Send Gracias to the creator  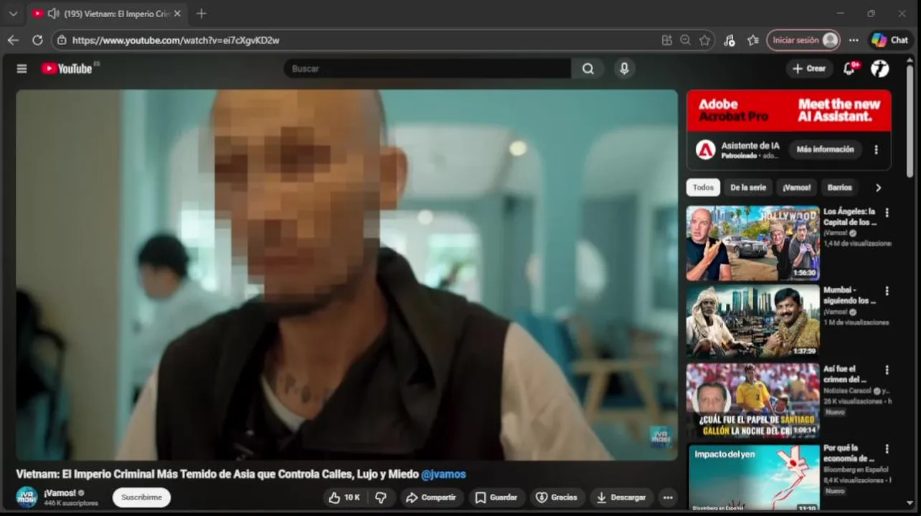tap(557, 497)
